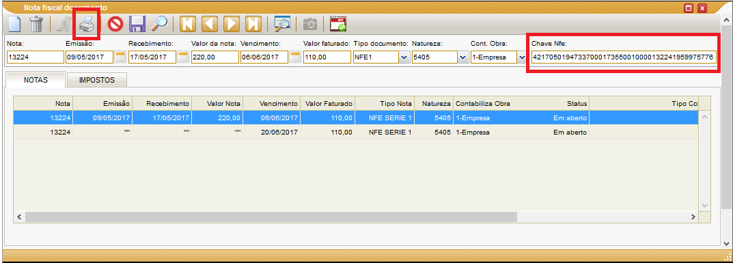Click the Valor Faturado column header

pos(328,103)
